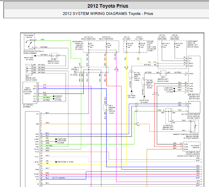
Task: Click the RDEF terminal label
Action: (x=37, y=162)
